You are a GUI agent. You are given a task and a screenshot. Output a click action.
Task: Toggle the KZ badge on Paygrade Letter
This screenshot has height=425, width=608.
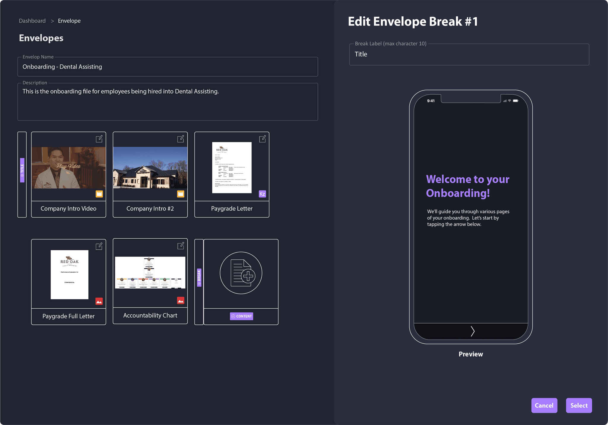tap(261, 194)
